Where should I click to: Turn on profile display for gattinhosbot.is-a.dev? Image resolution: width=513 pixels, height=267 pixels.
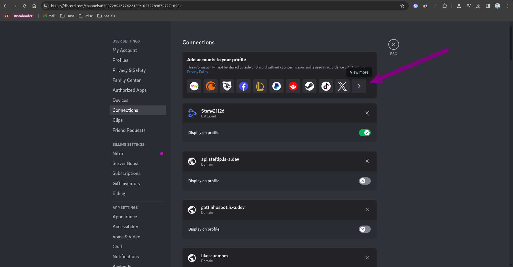pyautogui.click(x=365, y=229)
